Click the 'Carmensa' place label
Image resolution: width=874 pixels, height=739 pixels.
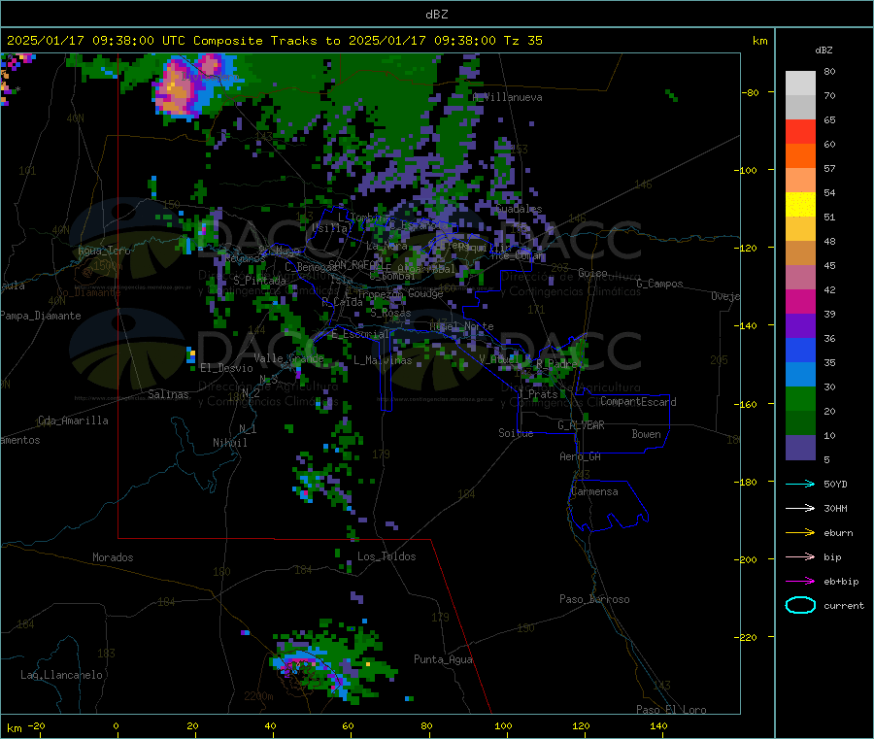[x=594, y=491]
